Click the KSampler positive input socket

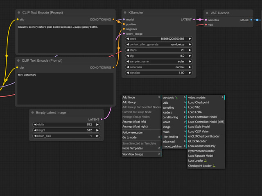pos(124,24)
